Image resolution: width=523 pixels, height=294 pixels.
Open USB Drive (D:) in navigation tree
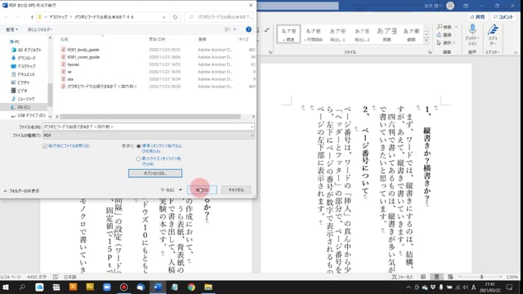point(29,115)
